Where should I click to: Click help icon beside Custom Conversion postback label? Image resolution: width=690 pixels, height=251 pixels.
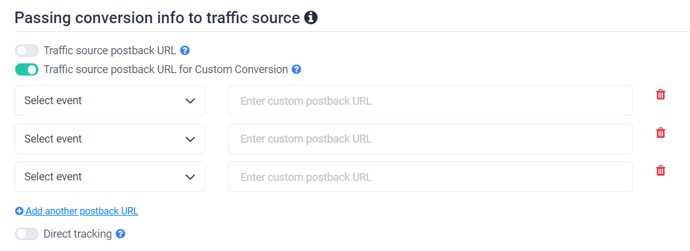tap(297, 69)
